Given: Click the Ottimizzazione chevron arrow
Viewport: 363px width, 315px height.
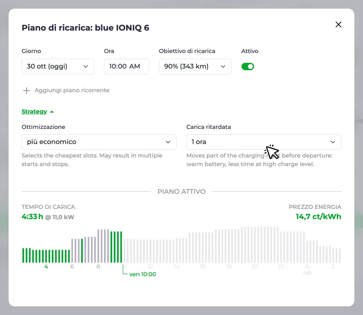Looking at the screenshot, I should pos(168,142).
